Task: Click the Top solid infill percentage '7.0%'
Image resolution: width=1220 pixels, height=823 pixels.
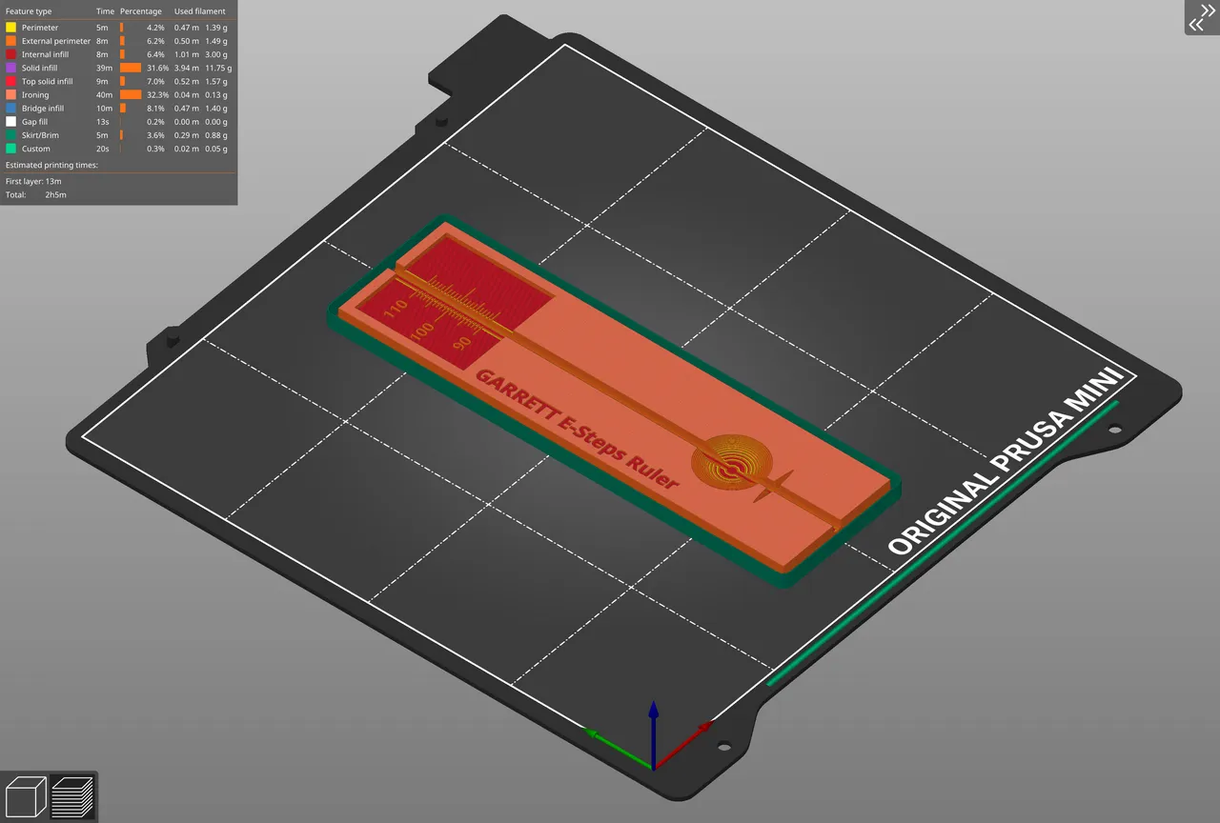Action: click(155, 81)
